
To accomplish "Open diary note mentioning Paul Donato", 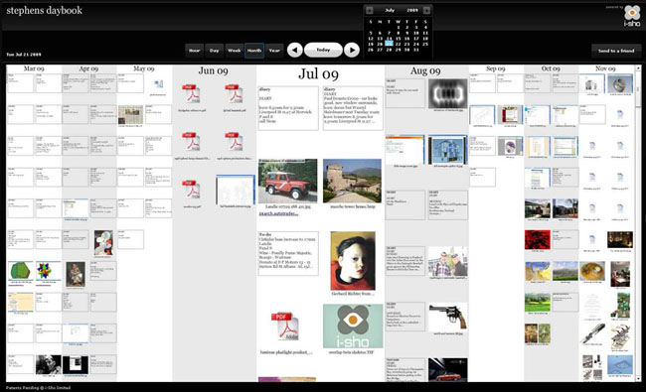I will coord(353,108).
